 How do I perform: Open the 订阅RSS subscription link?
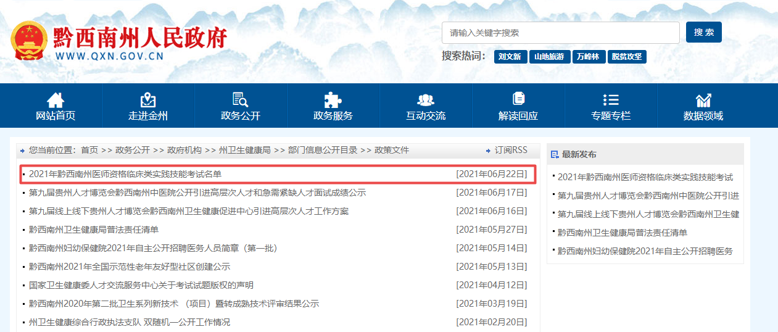coord(511,150)
